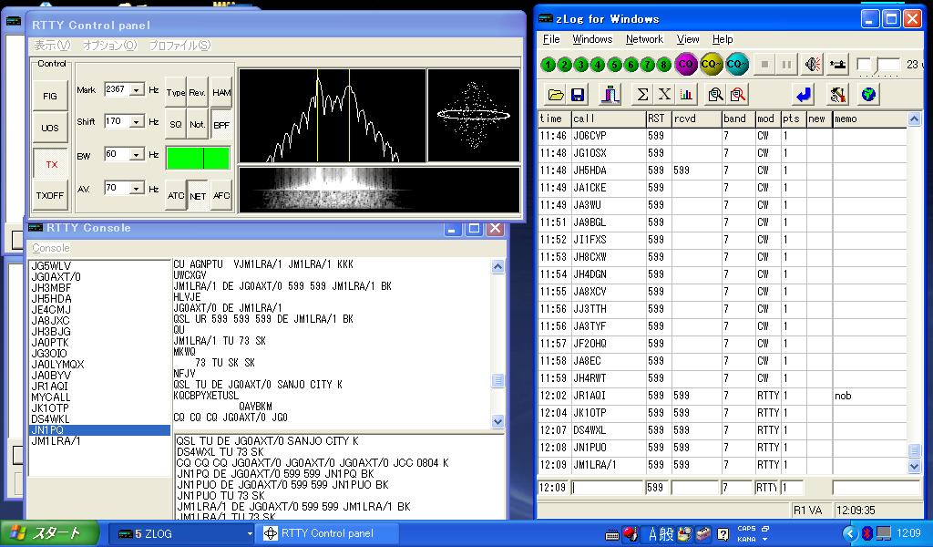
Task: Click green memory button 5 in zLog
Action: pyautogui.click(x=615, y=65)
